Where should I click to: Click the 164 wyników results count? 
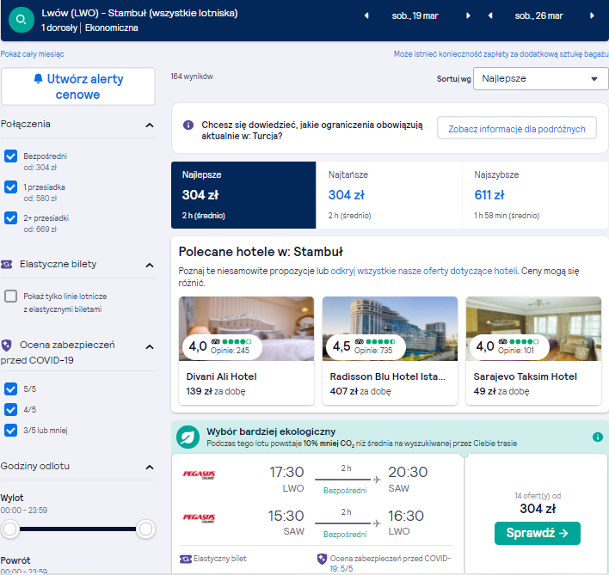point(192,76)
